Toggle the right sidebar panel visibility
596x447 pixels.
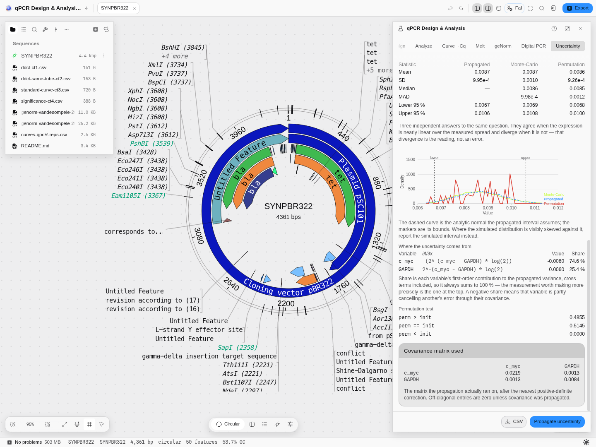[x=488, y=8]
